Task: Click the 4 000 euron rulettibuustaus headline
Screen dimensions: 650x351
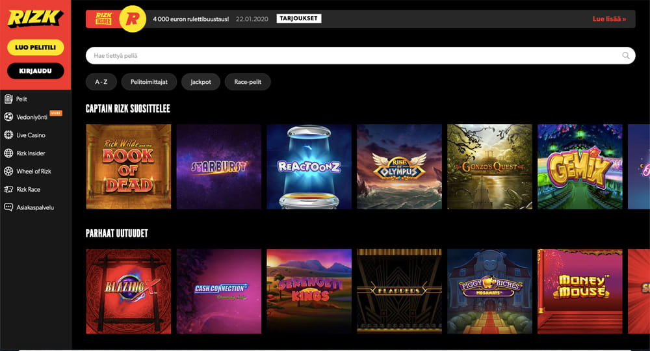Action: point(190,19)
